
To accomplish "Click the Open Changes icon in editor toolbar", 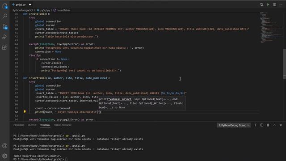I will pyautogui.click(x=262, y=4).
